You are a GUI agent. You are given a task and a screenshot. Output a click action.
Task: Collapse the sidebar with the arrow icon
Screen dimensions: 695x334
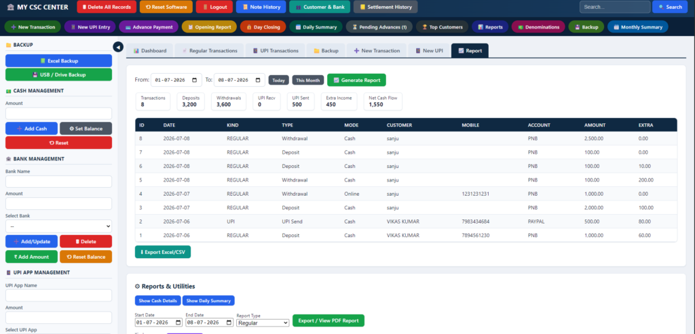coord(118,47)
